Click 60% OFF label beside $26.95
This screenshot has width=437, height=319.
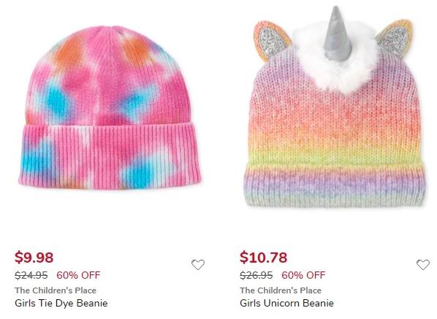click(303, 275)
